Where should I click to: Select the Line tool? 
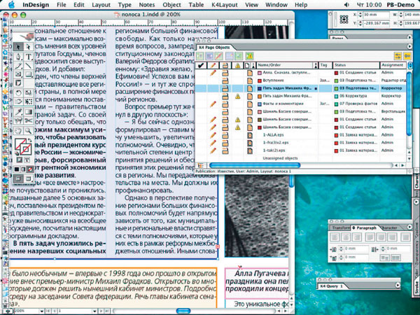coord(29,65)
